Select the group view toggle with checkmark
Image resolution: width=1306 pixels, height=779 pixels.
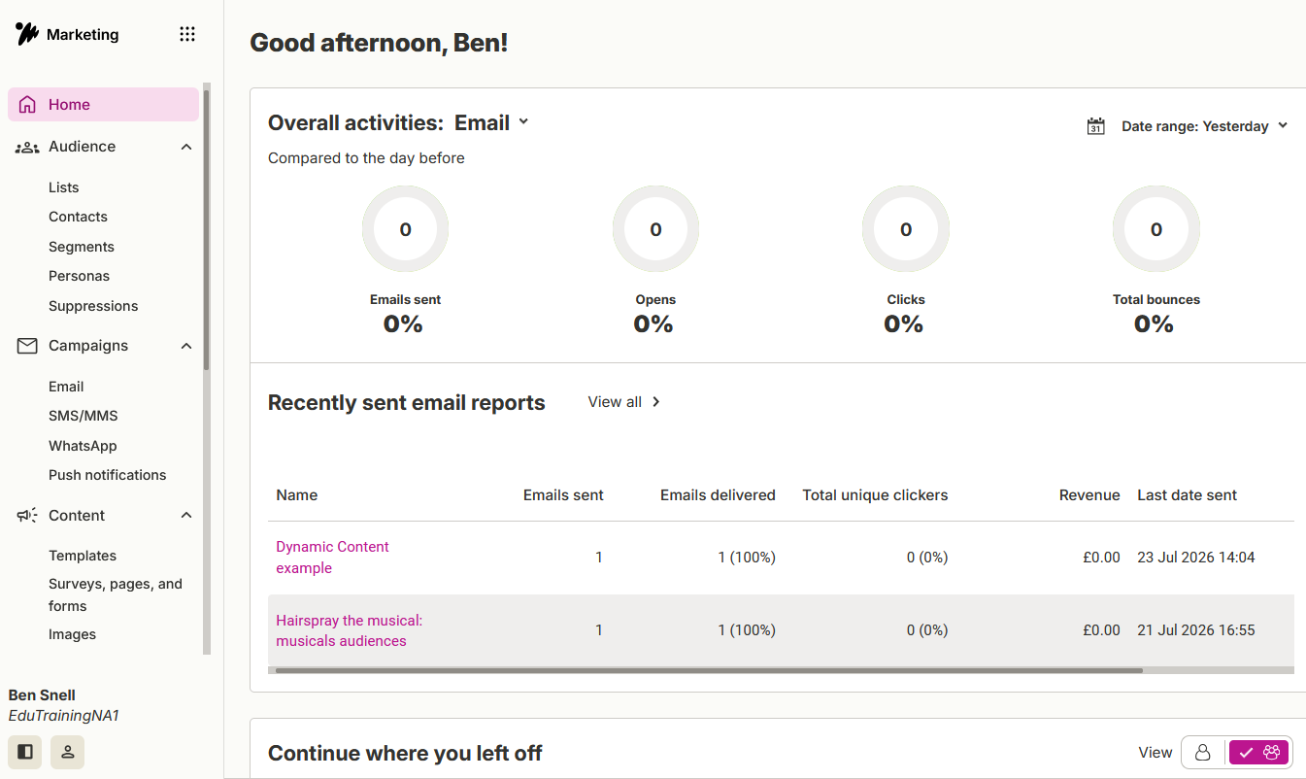tap(1258, 753)
